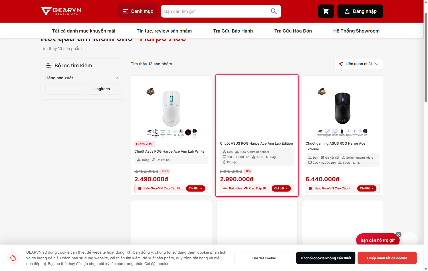Click the Bộ lọc tìm kiếm filter icon
Screen dimensions: 428x271
[49, 66]
